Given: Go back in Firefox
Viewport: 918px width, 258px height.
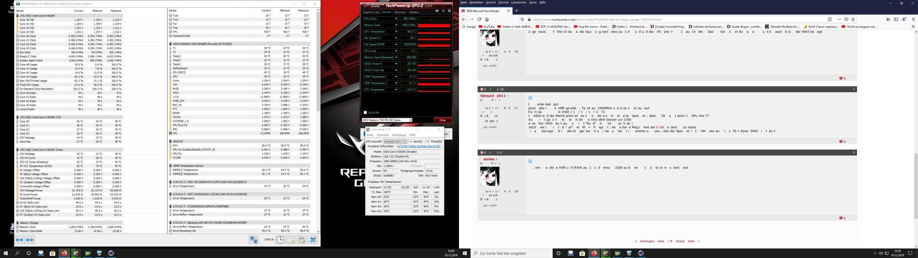Looking at the screenshot, I should [x=464, y=19].
